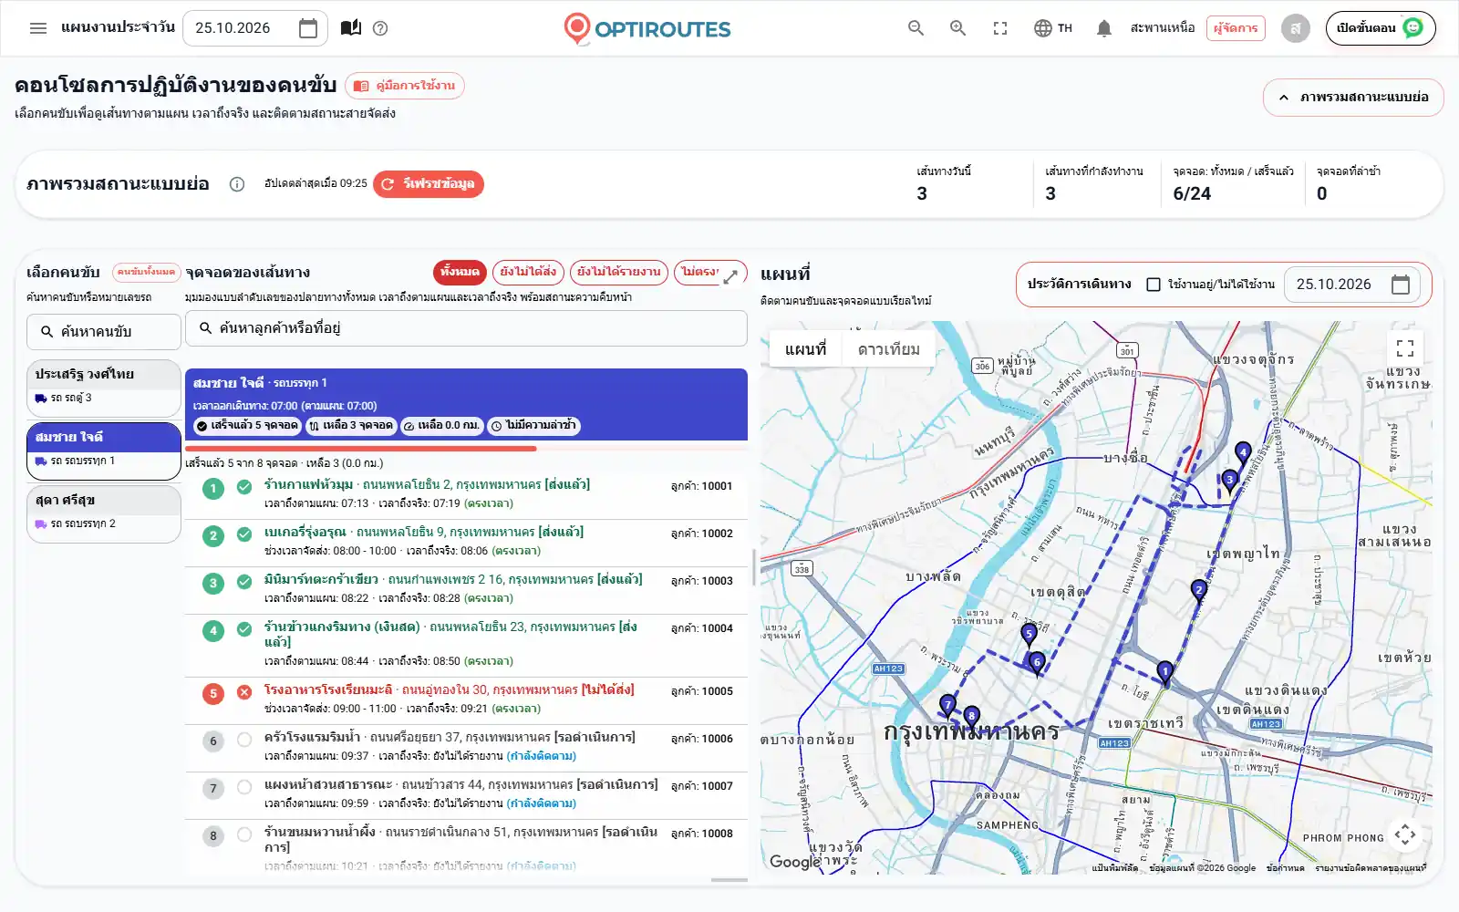Viewport: 1459px width, 912px height.
Task: Click the เปิดขั้นตอน button
Action: point(1381,28)
